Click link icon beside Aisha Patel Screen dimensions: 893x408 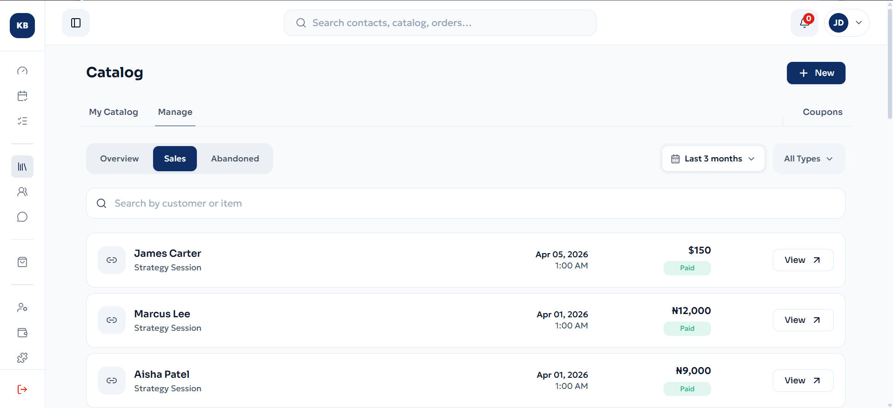pos(112,381)
